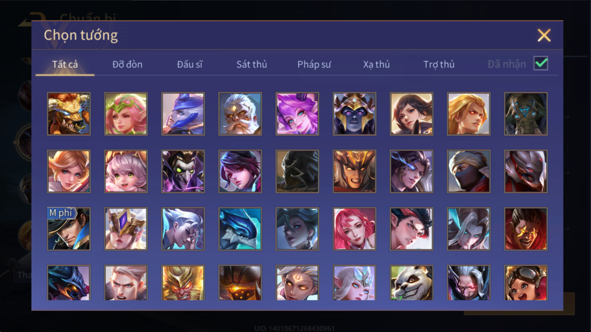591x332 pixels.
Task: Show the 'Xạ thủ' heroes tab
Action: point(376,64)
